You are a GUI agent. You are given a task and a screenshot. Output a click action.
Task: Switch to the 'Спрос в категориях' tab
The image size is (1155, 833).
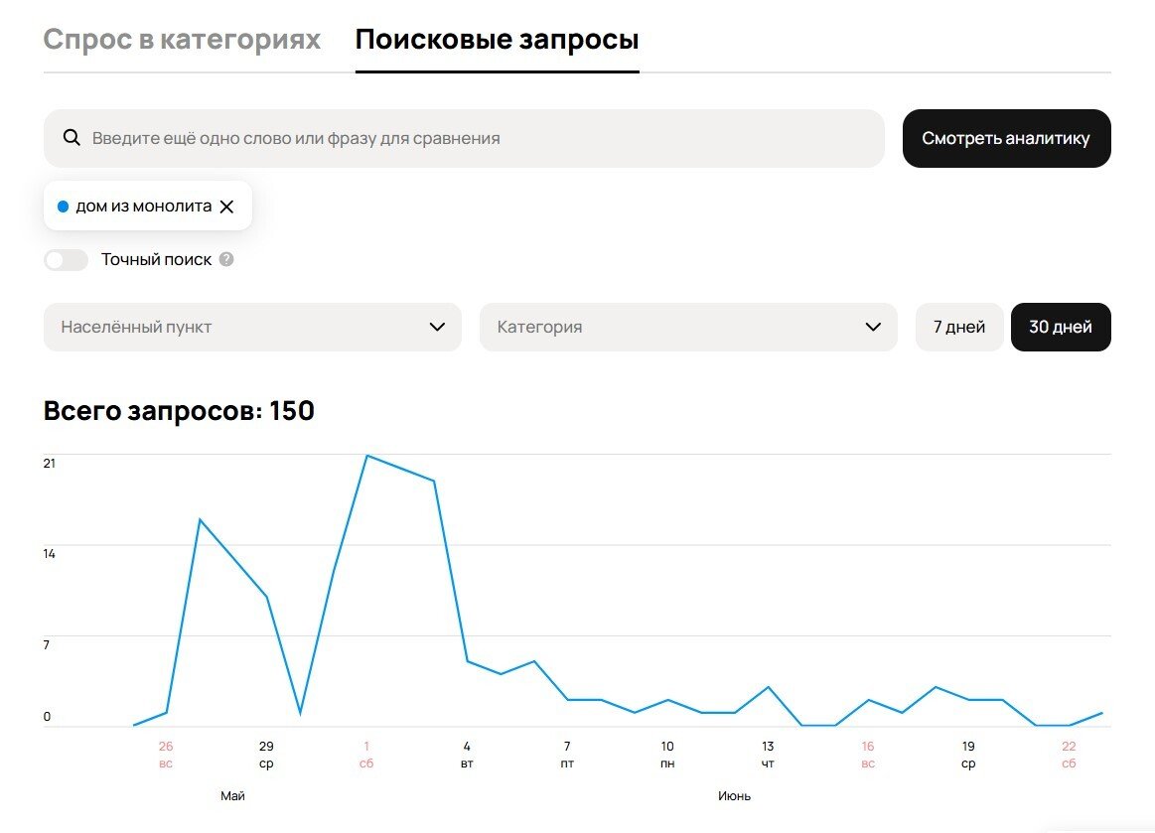point(182,40)
